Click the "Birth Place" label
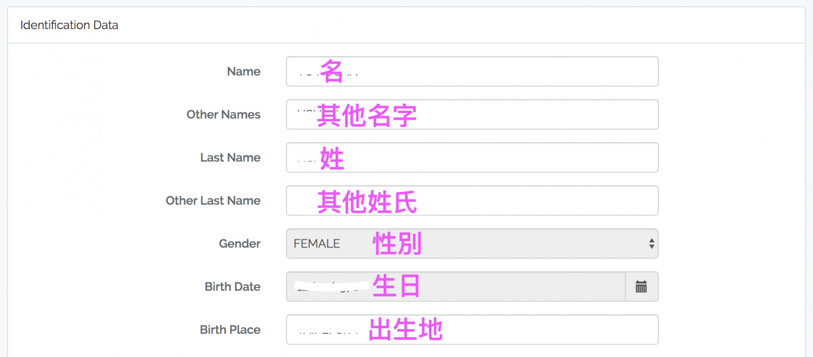Image resolution: width=813 pixels, height=357 pixels. (230, 329)
